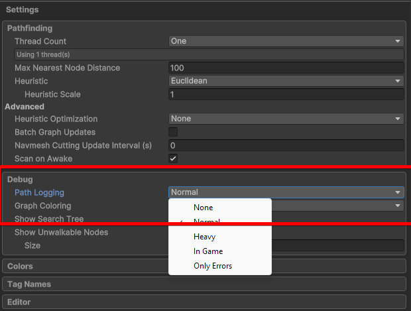Collapse the Pathfinding section header
This screenshot has width=411, height=311.
(x=30, y=29)
